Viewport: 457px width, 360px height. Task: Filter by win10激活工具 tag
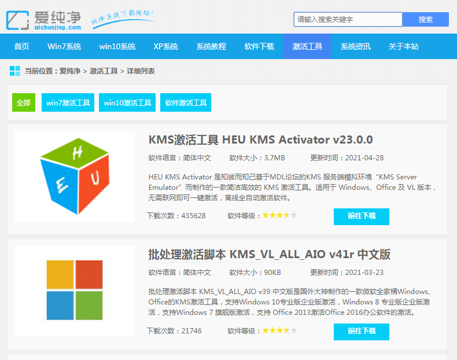(x=127, y=102)
